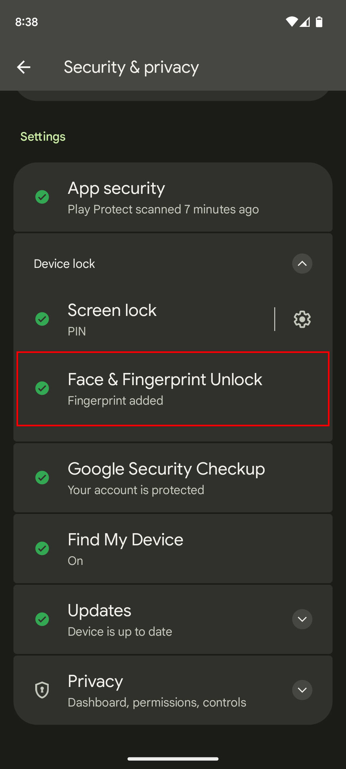Tap the Google Security Checkup checkmark icon

42,477
